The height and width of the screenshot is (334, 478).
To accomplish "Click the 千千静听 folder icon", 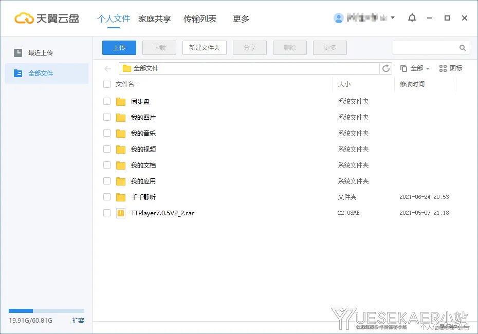I will [121, 197].
